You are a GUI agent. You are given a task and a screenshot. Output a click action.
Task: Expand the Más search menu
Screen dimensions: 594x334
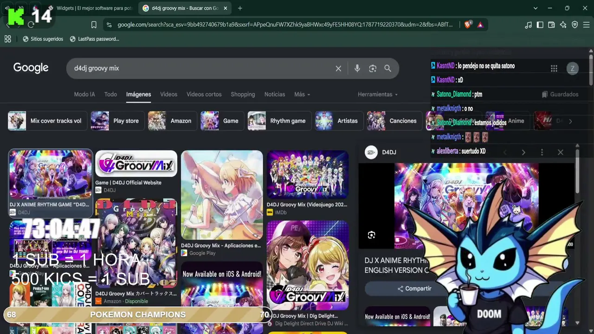pos(302,94)
